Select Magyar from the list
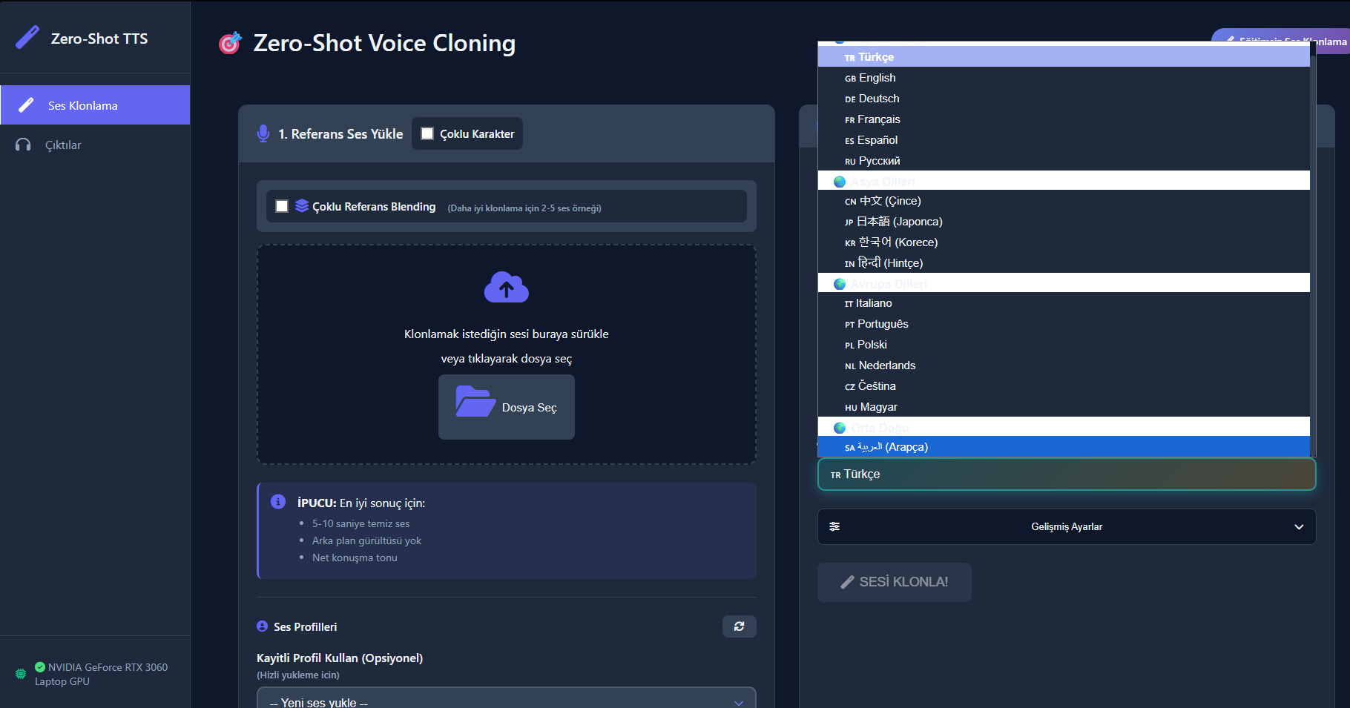 (x=1064, y=407)
